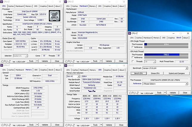This screenshot has width=192, height=127.
Task: Click the CPU-Z title icon of the Mainboard window
Action: pos(66,2)
